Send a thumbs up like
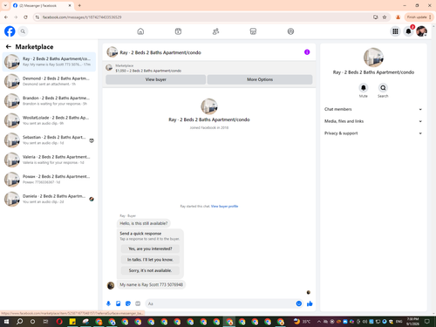The height and width of the screenshot is (327, 436). [x=310, y=303]
